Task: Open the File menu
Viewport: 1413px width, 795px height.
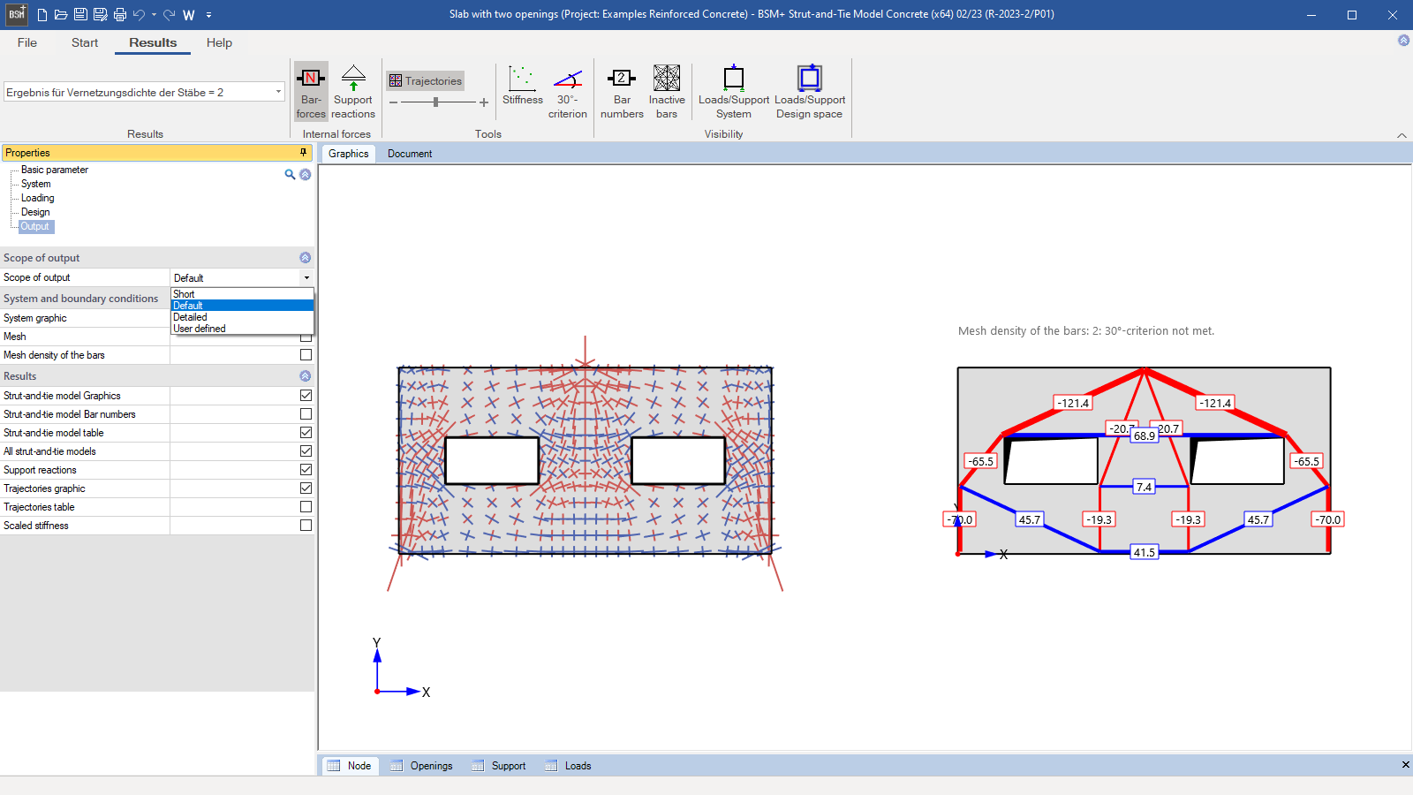Action: click(x=27, y=42)
